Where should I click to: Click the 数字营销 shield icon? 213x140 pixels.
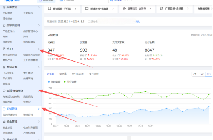click(x=4, y=7)
